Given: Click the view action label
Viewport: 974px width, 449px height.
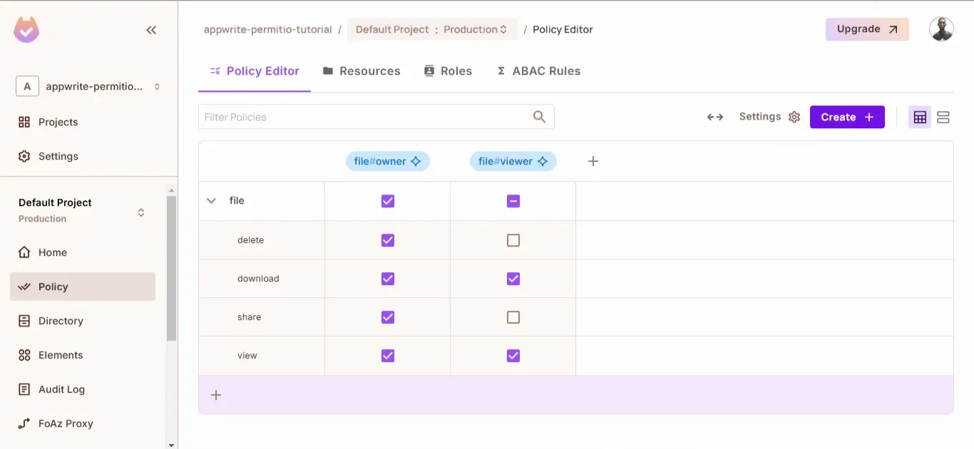Looking at the screenshot, I should pyautogui.click(x=247, y=356).
